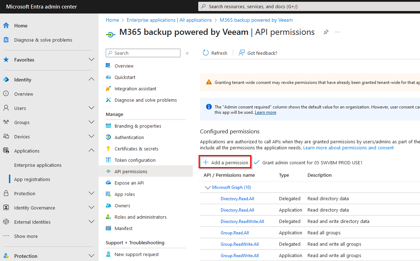Open New support request

pos(137,254)
